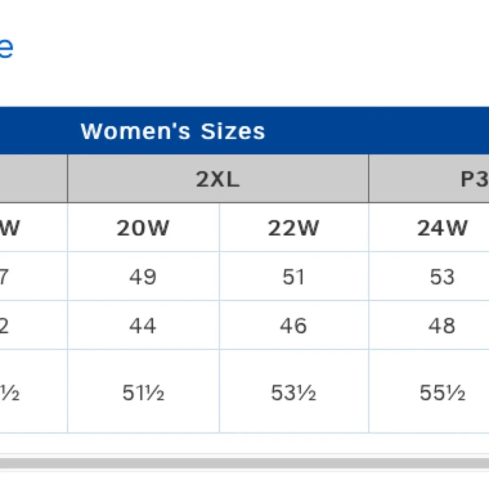The width and height of the screenshot is (489, 489).
Task: Click the Women's Sizes header banner
Action: coord(244,131)
